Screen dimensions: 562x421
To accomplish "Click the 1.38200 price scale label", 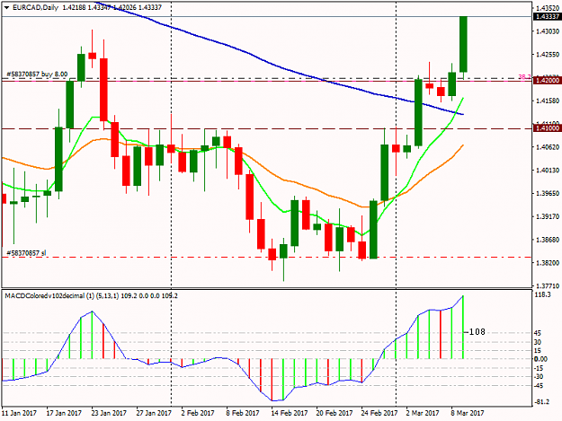I will pos(548,263).
